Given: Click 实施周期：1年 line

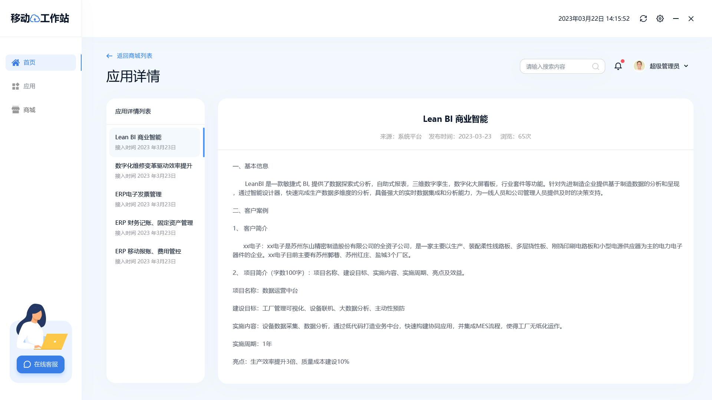Looking at the screenshot, I should pyautogui.click(x=252, y=344).
